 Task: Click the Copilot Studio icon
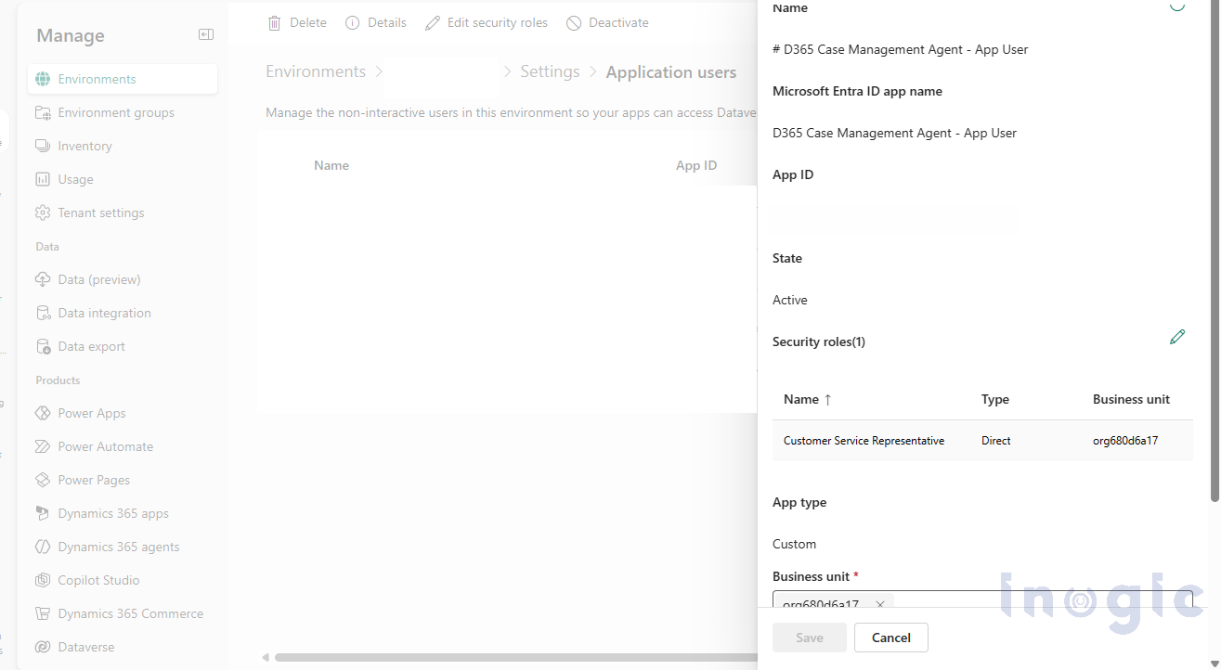coord(43,580)
